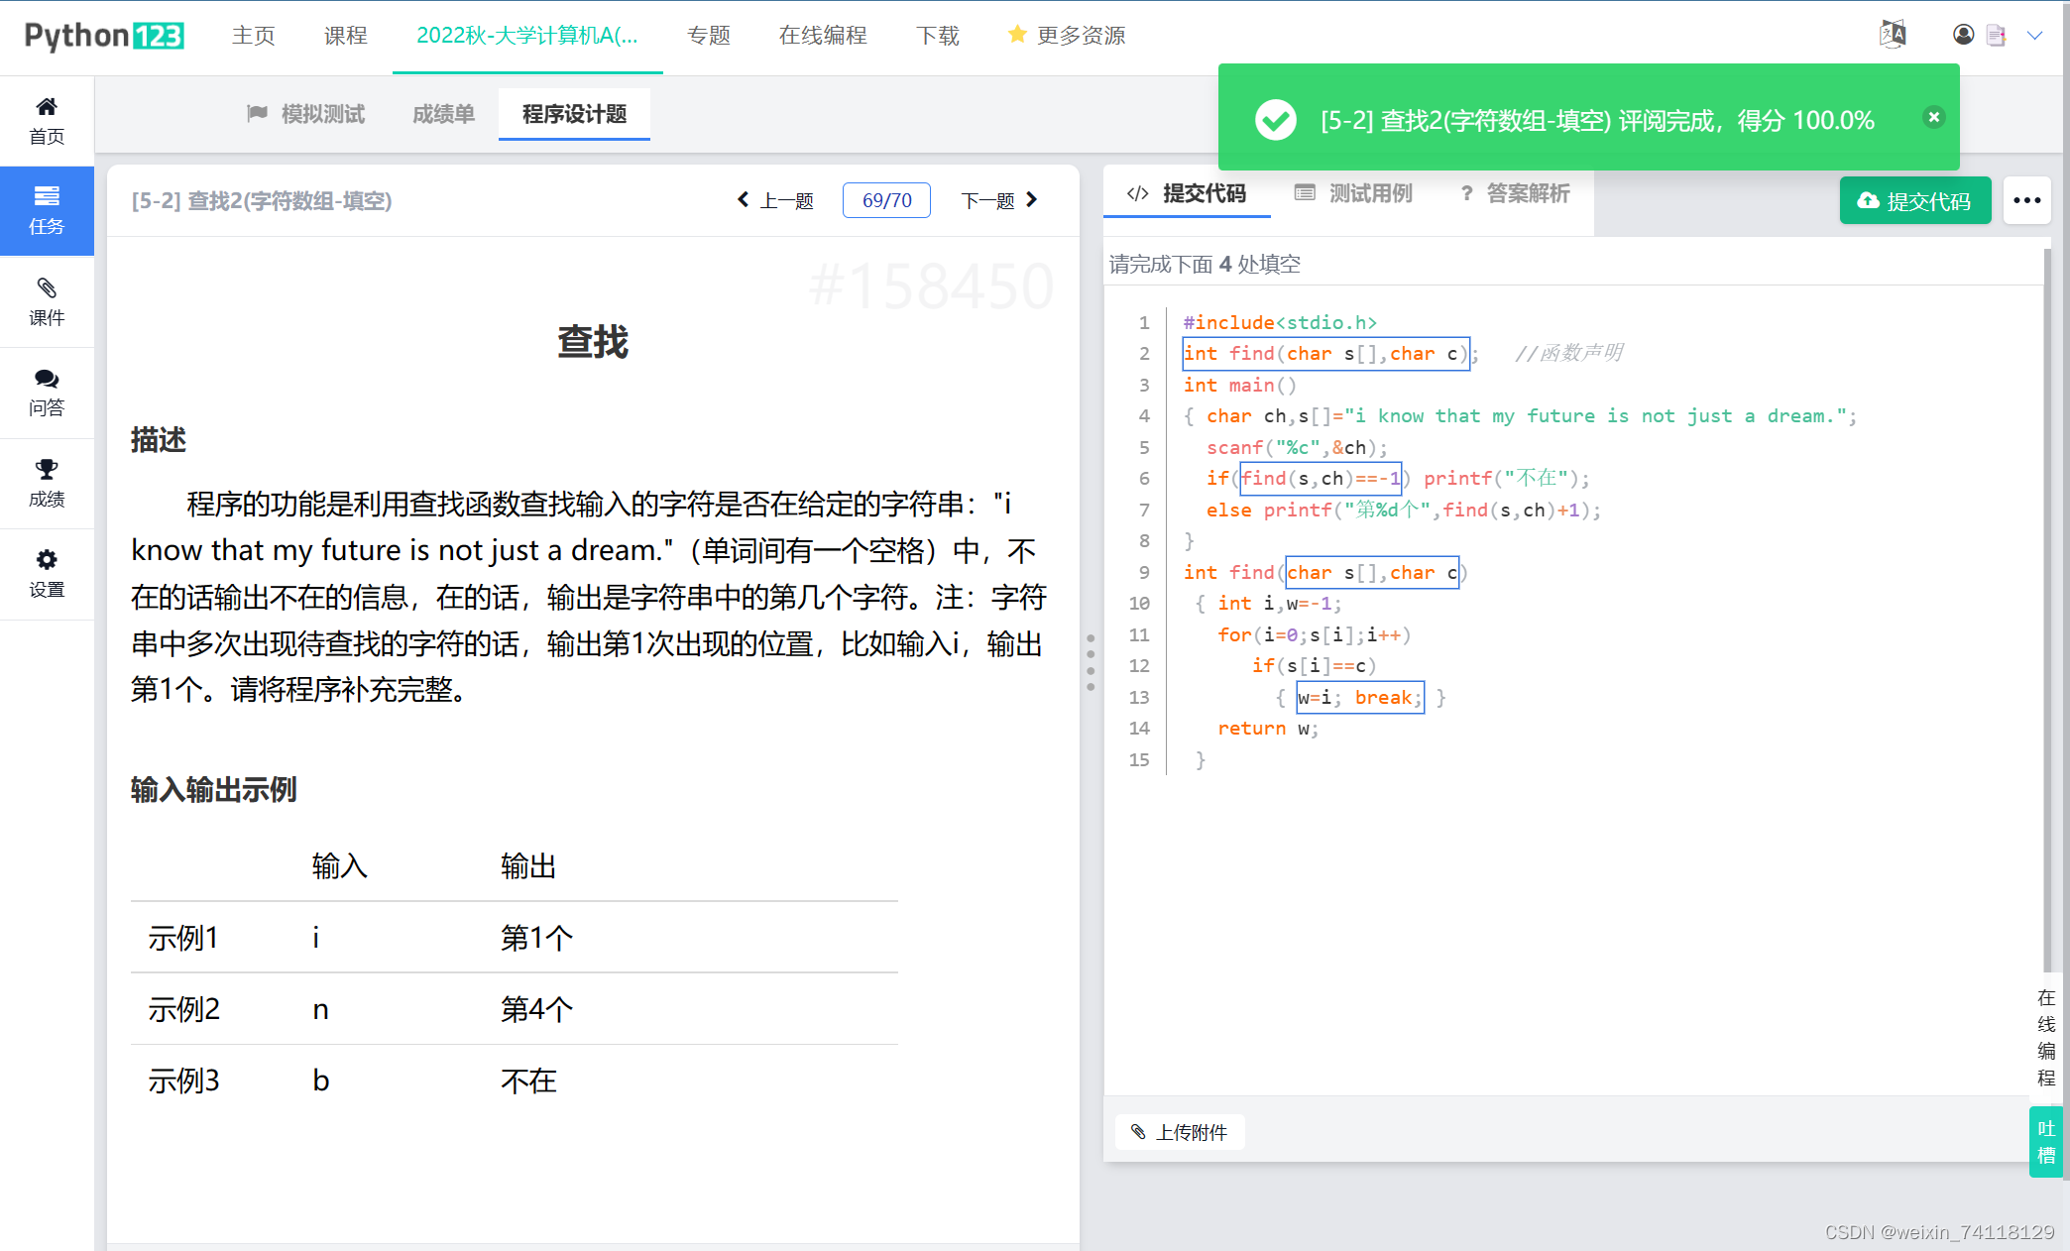Click the problem title [5-2] 查找2(字符数组-填空)
Viewport: 2070px width, 1251px height.
(x=262, y=201)
